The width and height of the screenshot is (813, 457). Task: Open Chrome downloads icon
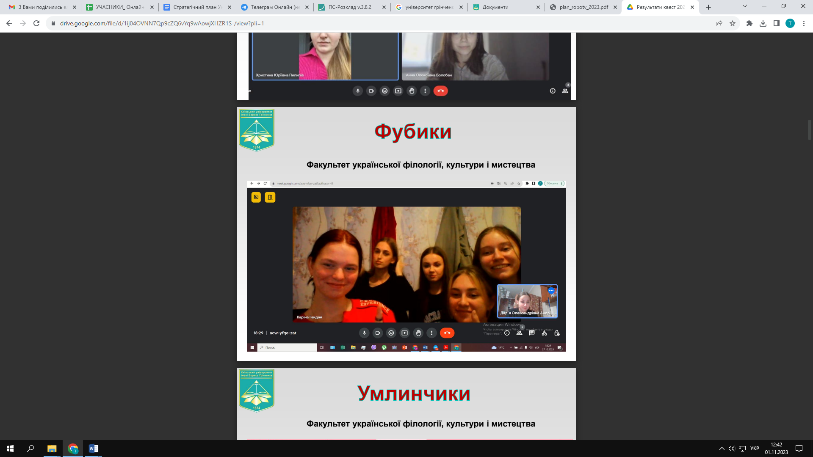point(763,23)
